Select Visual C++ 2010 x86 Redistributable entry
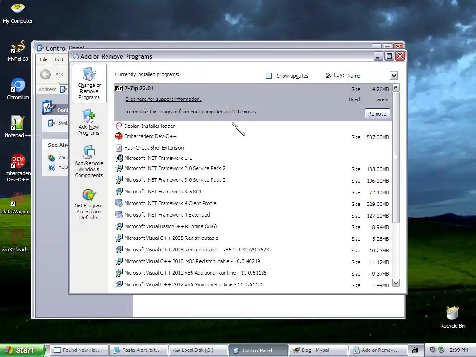This screenshot has height=357, width=476. click(253, 261)
